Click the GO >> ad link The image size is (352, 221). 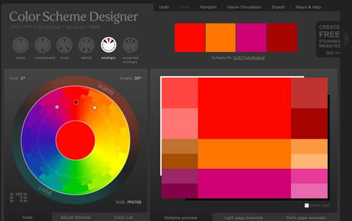point(333,53)
